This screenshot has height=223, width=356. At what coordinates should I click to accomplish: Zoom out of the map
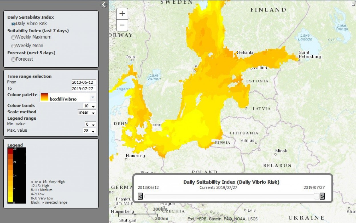coord(122,25)
